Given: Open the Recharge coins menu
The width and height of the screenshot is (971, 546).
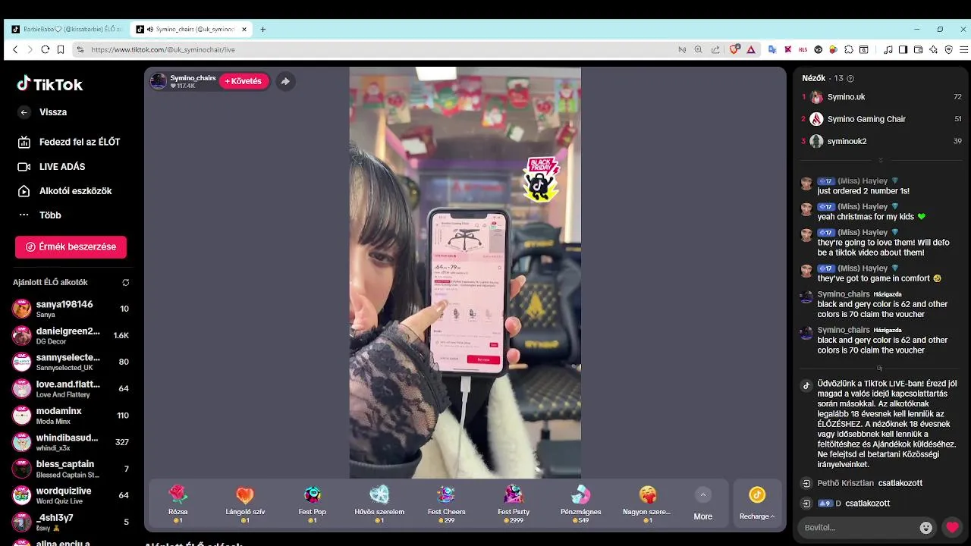Looking at the screenshot, I should pyautogui.click(x=757, y=504).
